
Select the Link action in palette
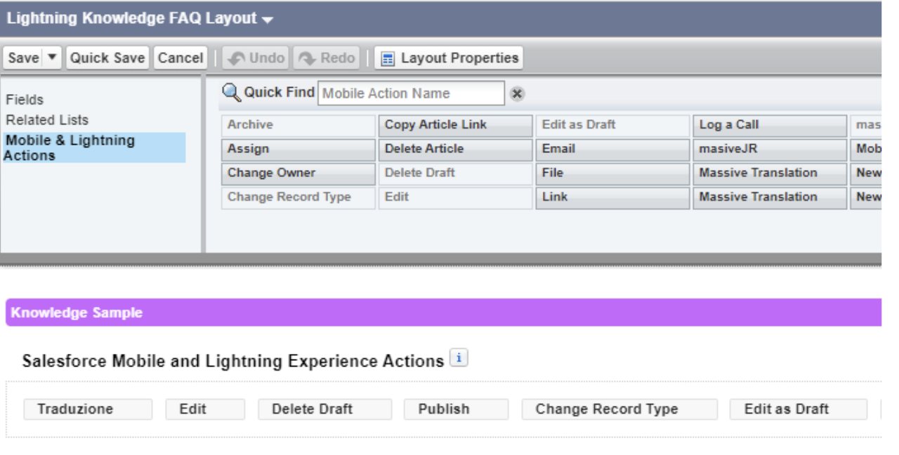tap(613, 197)
